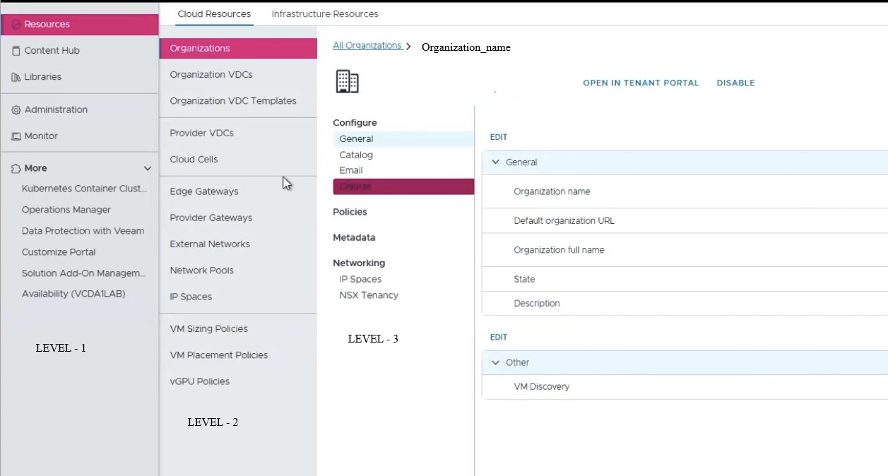Open Organization VDCs in sidebar
888x476 pixels.
tap(211, 75)
